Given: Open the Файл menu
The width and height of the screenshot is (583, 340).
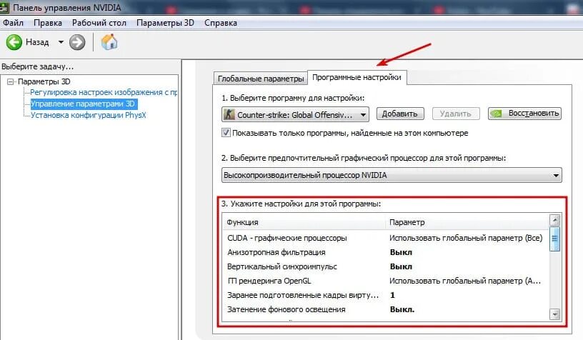Looking at the screenshot, I should tap(13, 23).
